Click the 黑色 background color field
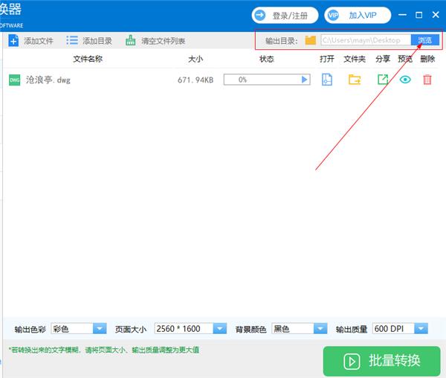Image resolution: width=446 pixels, height=378 pixels. pyautogui.click(x=293, y=328)
